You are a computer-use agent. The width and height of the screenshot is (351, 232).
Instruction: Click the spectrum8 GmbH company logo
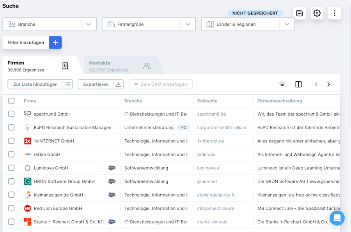(x=28, y=114)
